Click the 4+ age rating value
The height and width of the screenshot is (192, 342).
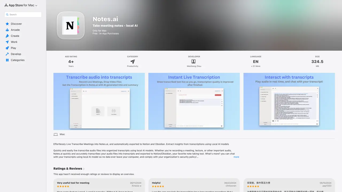tap(71, 62)
